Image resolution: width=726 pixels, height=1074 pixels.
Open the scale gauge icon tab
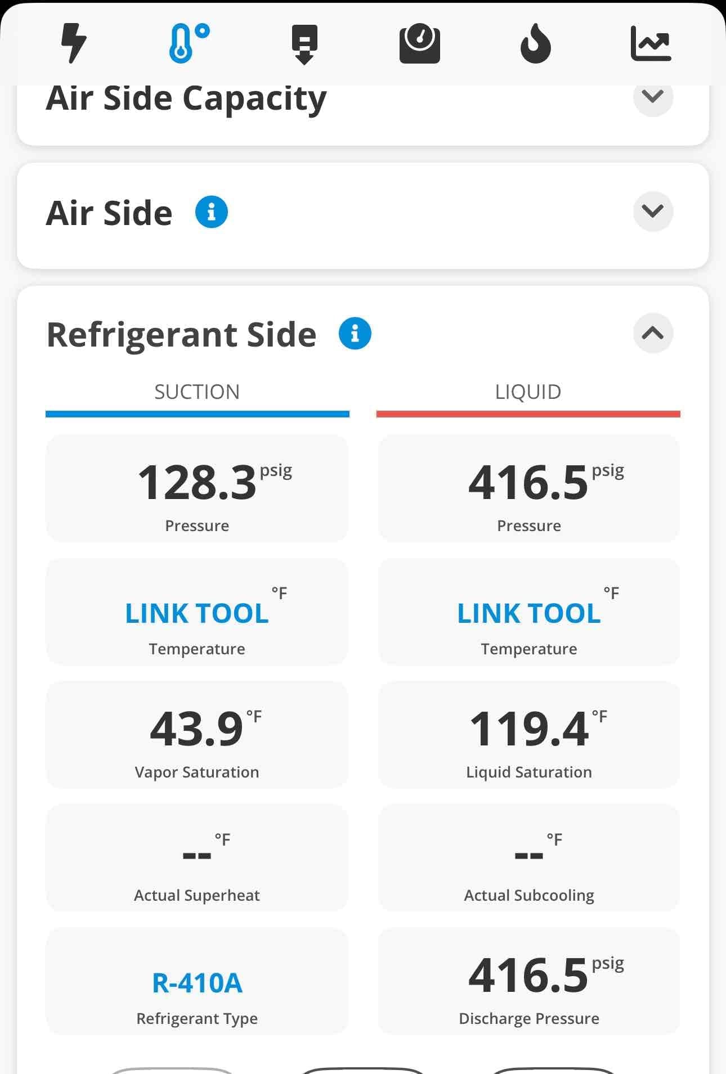[420, 43]
